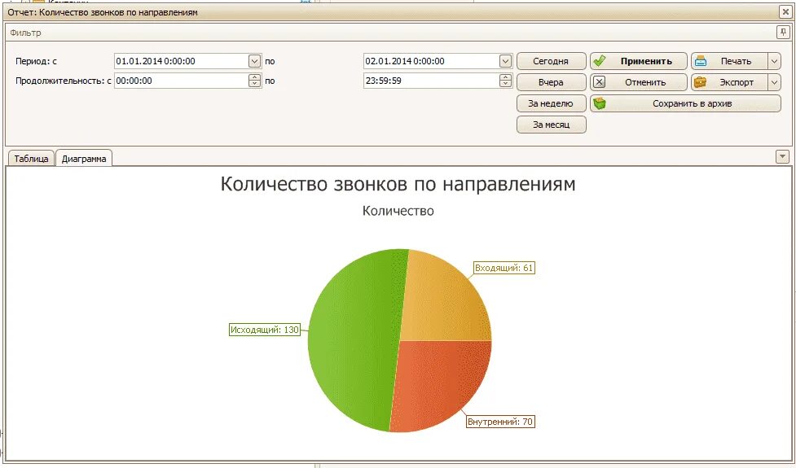796x468 pixels.
Task: Click the chart title Количество звонков по направлениям
Action: tap(398, 184)
